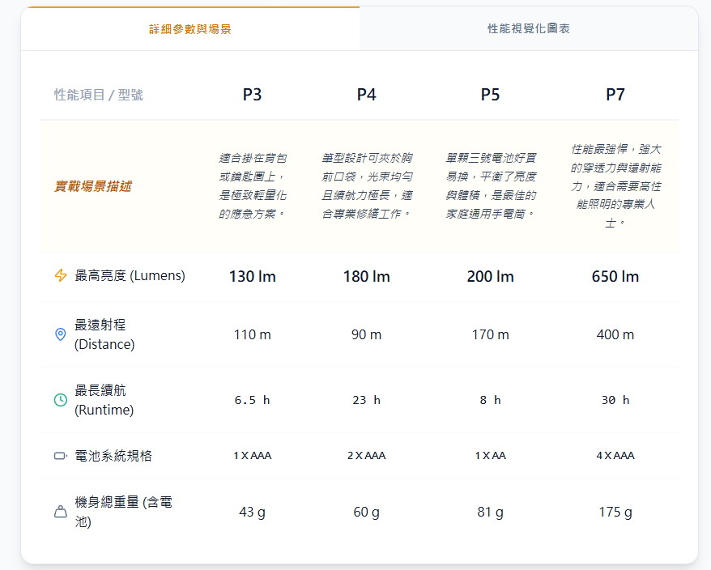Select the 詳細參數與場景 tab

coord(190,29)
